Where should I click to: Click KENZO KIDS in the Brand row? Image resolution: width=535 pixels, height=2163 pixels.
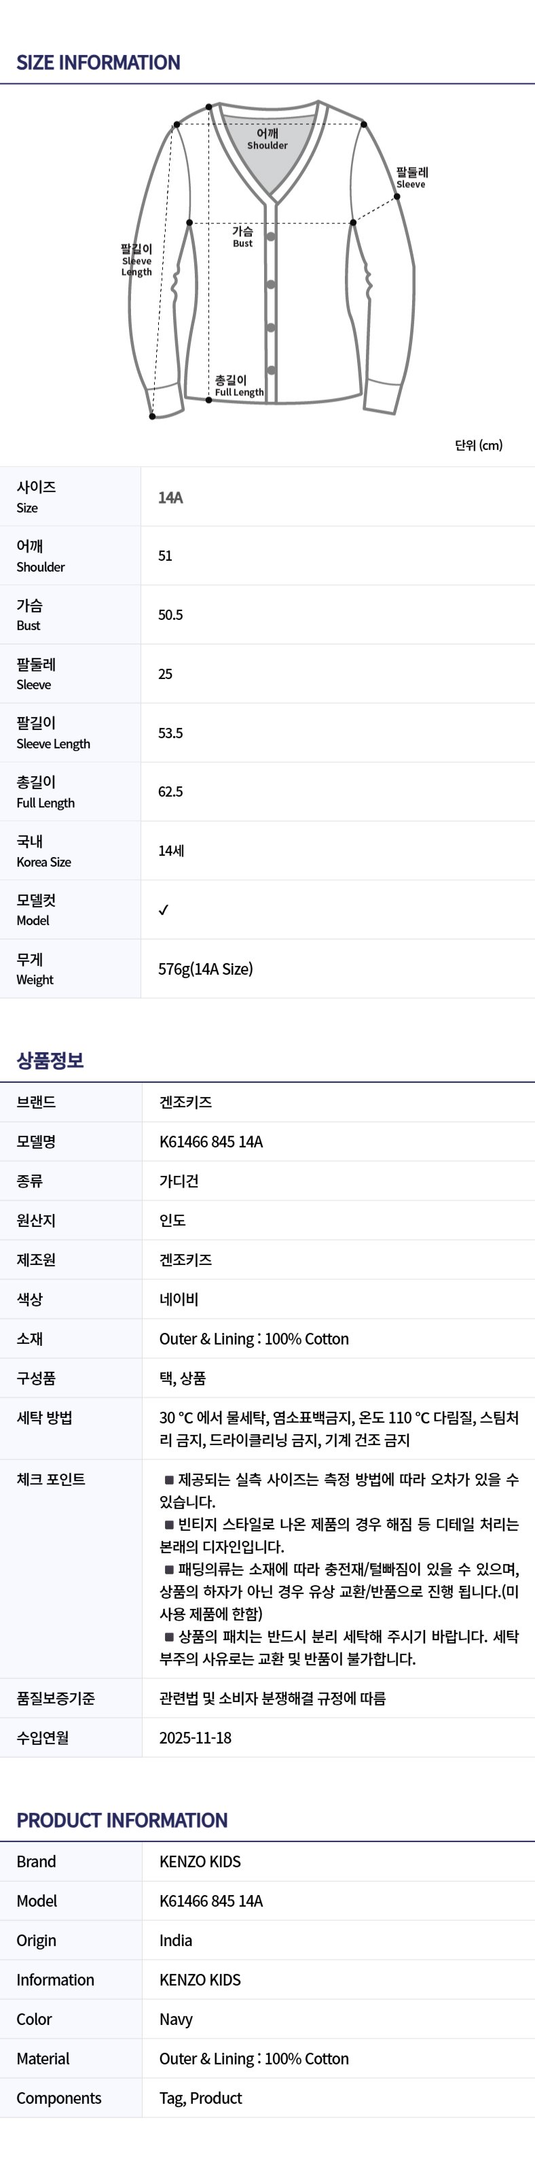point(200,1862)
